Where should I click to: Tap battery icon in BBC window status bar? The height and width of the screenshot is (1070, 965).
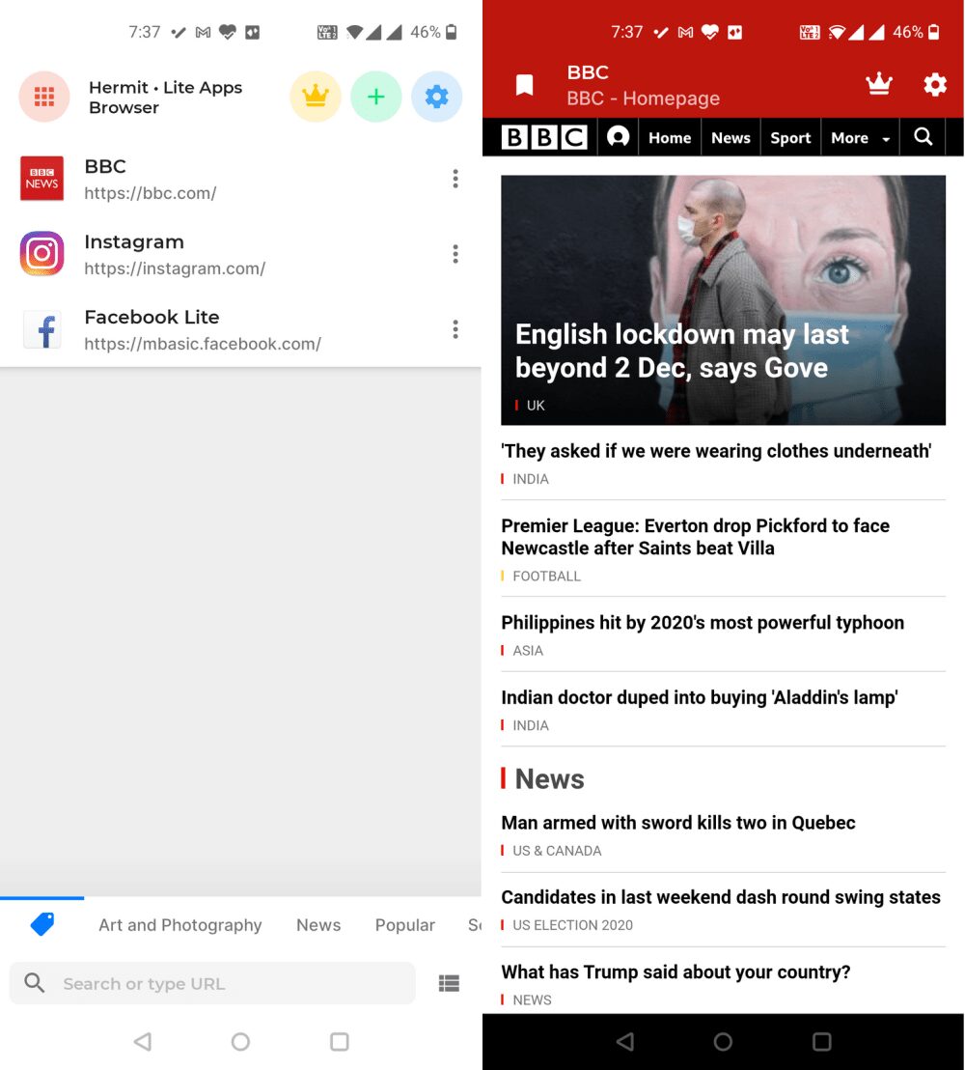(934, 32)
